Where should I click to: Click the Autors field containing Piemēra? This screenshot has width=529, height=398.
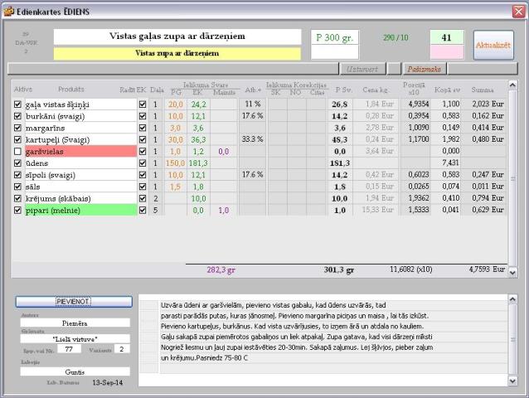tap(73, 323)
